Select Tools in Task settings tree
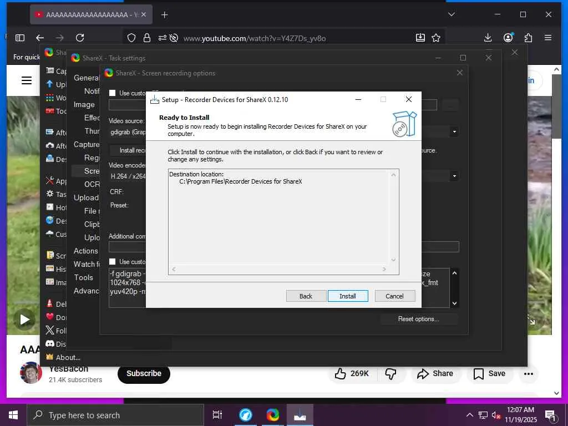Image resolution: width=568 pixels, height=426 pixels. [83, 277]
